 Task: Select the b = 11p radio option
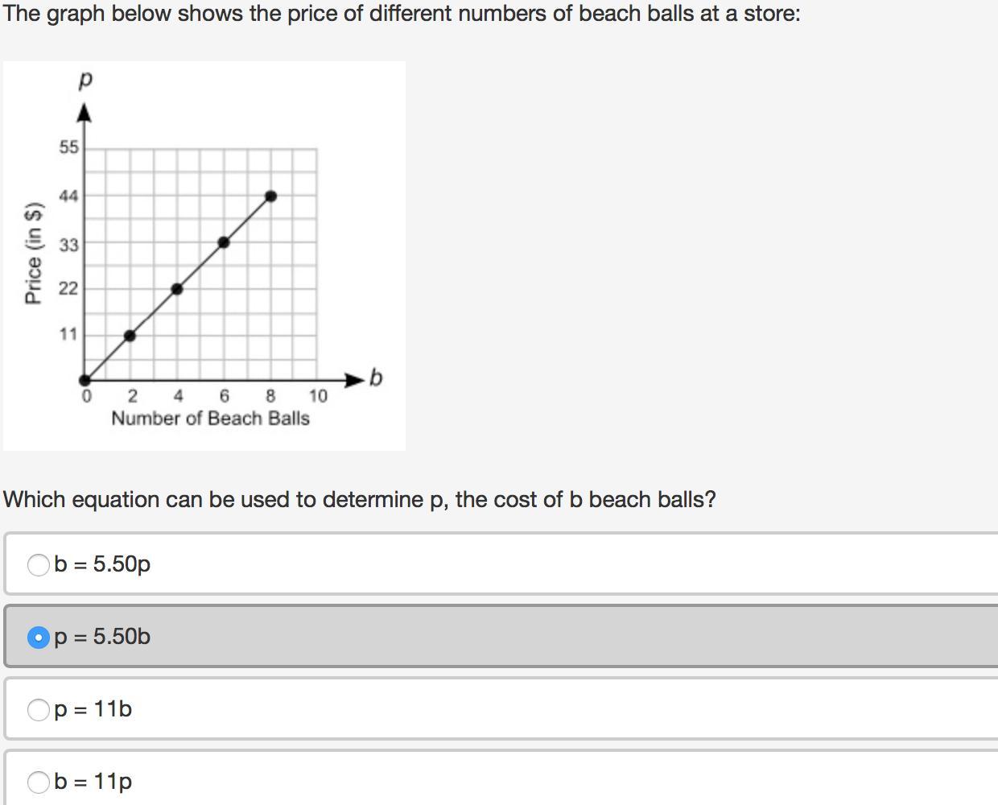(x=38, y=782)
